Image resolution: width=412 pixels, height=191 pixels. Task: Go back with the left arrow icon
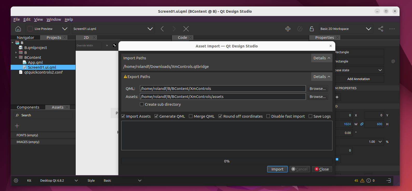pos(162,29)
